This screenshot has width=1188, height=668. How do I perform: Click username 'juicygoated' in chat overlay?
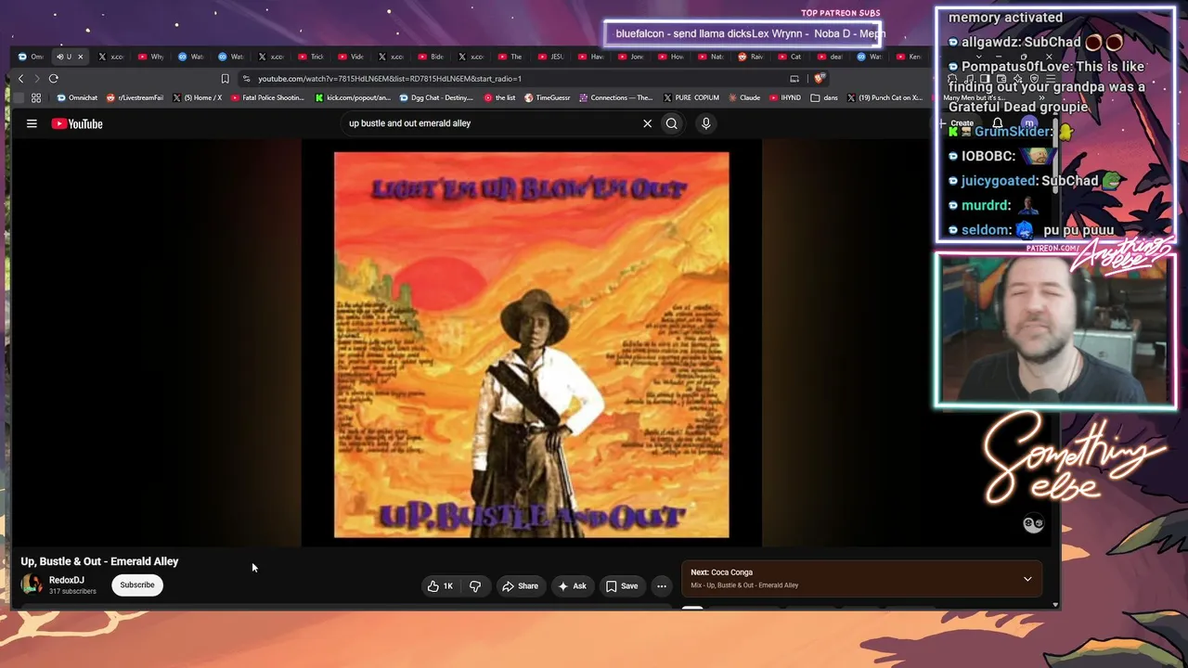click(999, 181)
